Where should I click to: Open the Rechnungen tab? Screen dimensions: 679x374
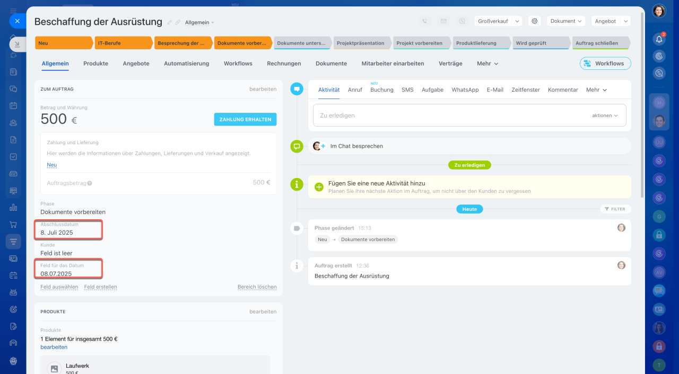tap(284, 64)
